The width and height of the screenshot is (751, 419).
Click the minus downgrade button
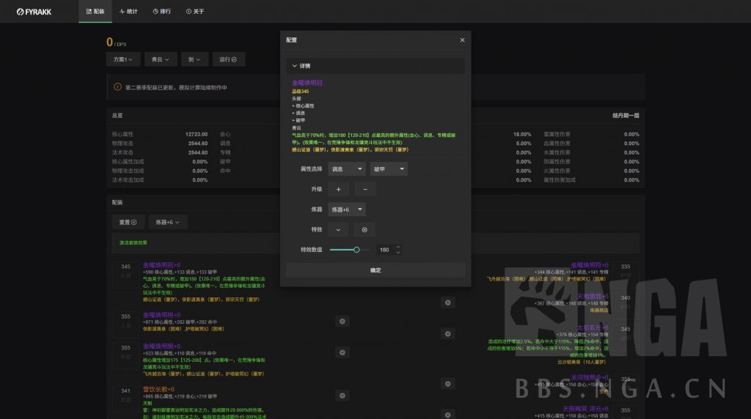click(364, 189)
